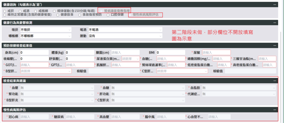The image size is (284, 123).
Task: Open the 吸菸 dropdown
Action: pos(45,30)
